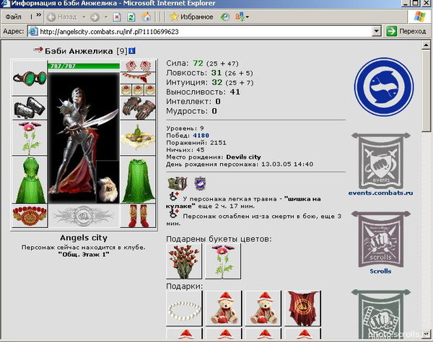
Task: Click the green dress armor slot
Action: click(30, 180)
